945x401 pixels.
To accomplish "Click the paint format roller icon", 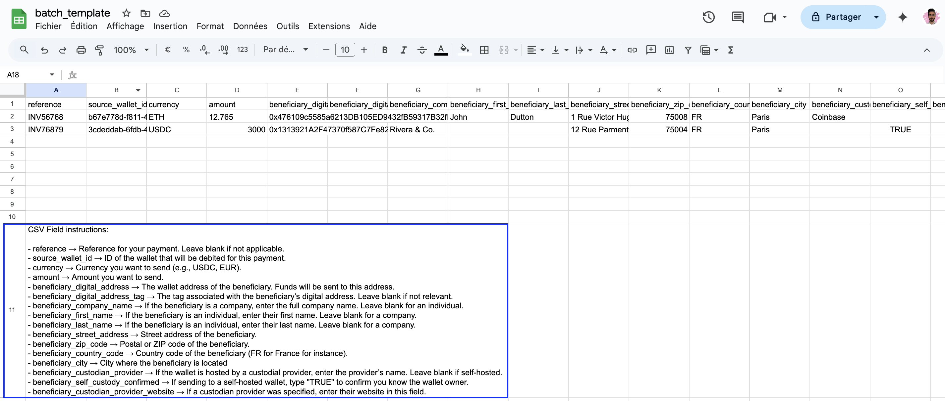I will tap(99, 50).
